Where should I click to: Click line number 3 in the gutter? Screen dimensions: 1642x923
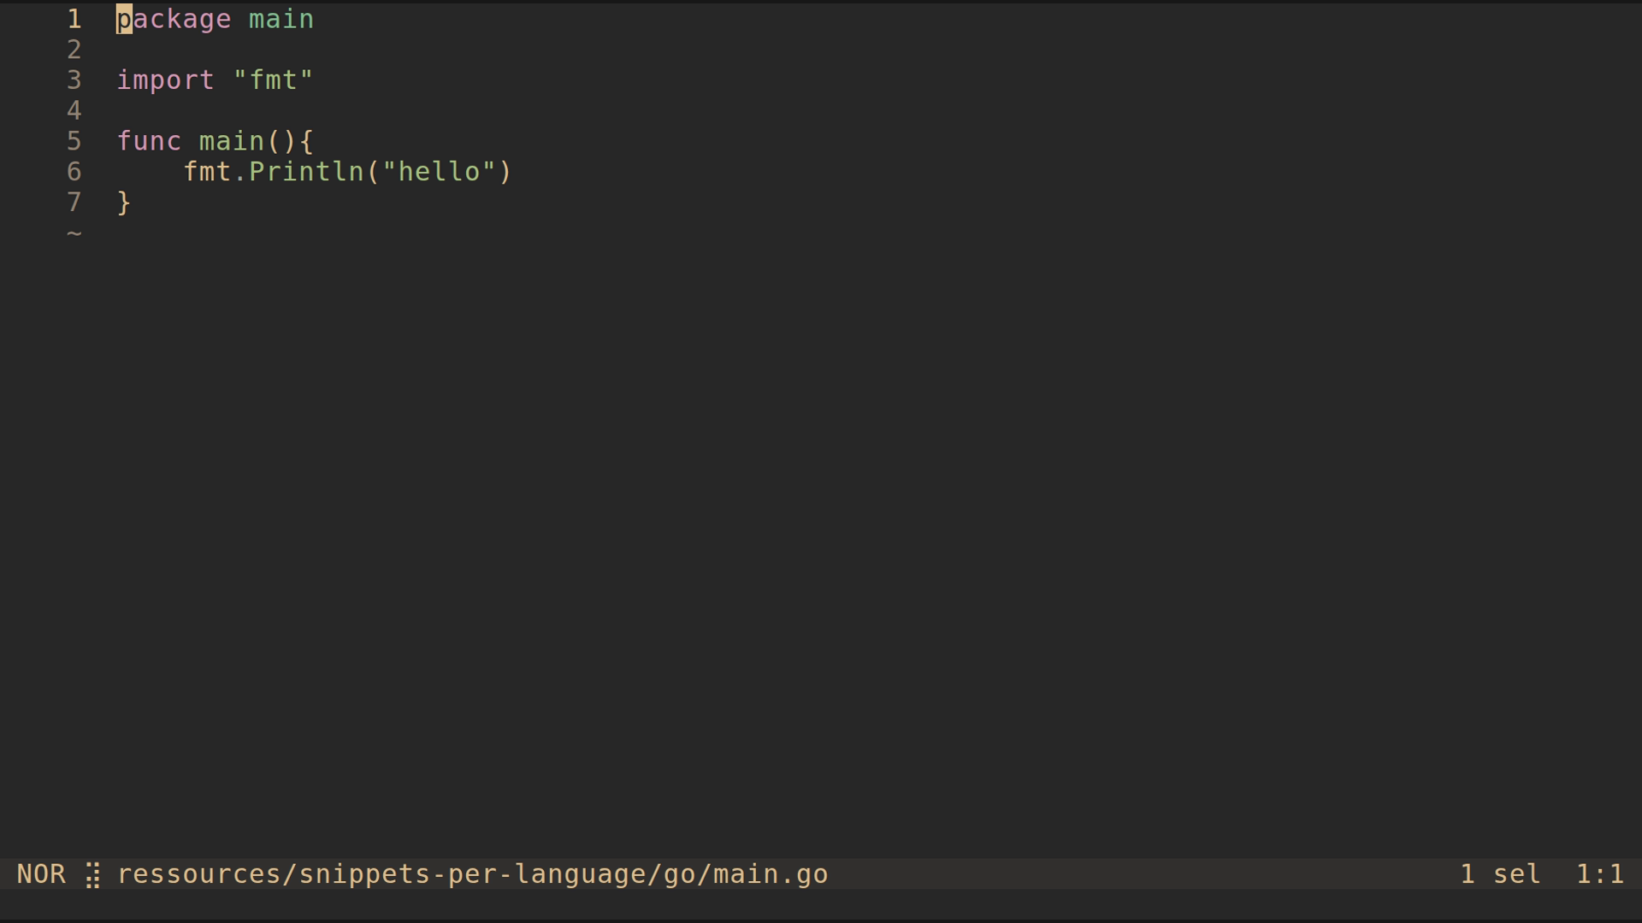click(x=74, y=80)
